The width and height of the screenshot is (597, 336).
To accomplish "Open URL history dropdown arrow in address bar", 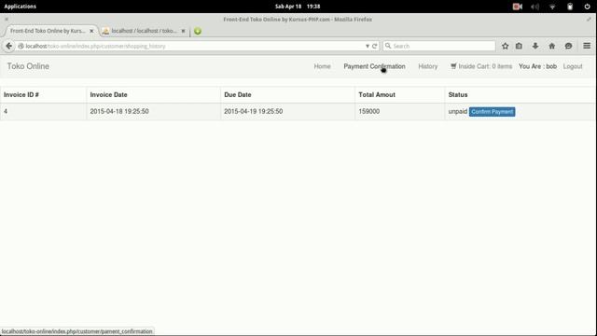I will tap(368, 46).
